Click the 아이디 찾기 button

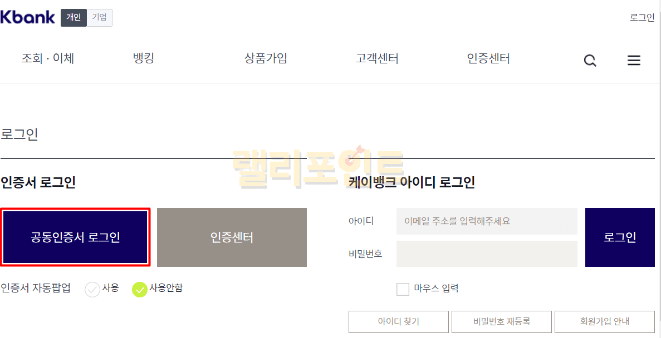tap(398, 321)
